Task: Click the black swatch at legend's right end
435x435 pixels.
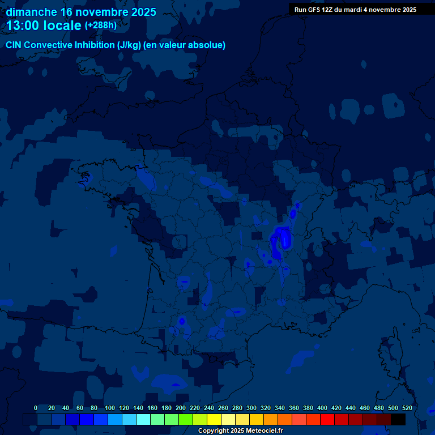Action: pos(398,420)
